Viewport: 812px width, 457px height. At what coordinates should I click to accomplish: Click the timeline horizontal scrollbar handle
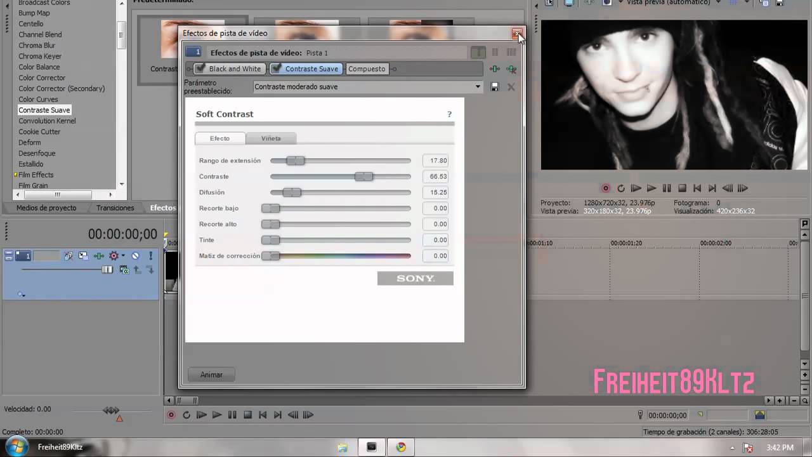[x=187, y=401]
